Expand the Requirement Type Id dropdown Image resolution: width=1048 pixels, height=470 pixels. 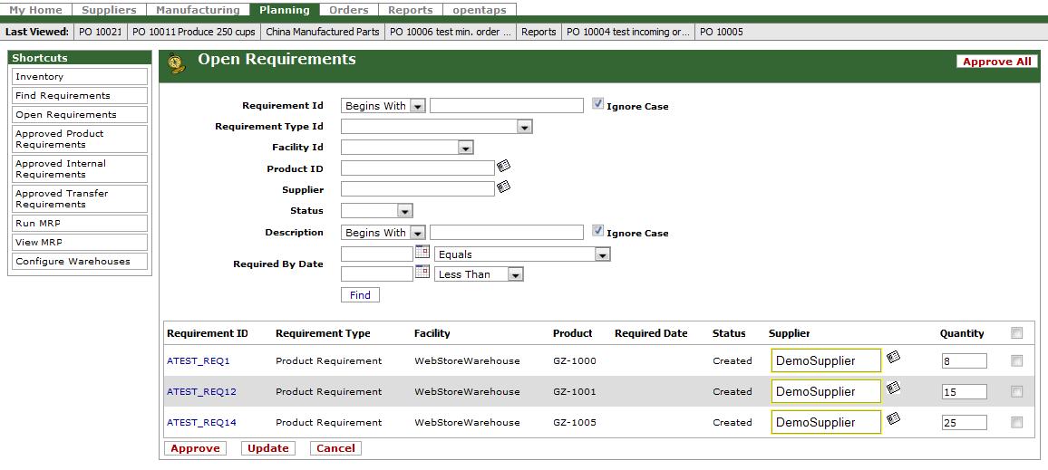[x=436, y=127]
